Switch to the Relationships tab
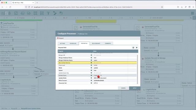The image size is (196, 110). point(96,43)
